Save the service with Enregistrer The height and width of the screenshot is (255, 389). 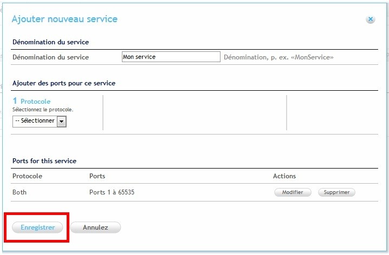(37, 227)
